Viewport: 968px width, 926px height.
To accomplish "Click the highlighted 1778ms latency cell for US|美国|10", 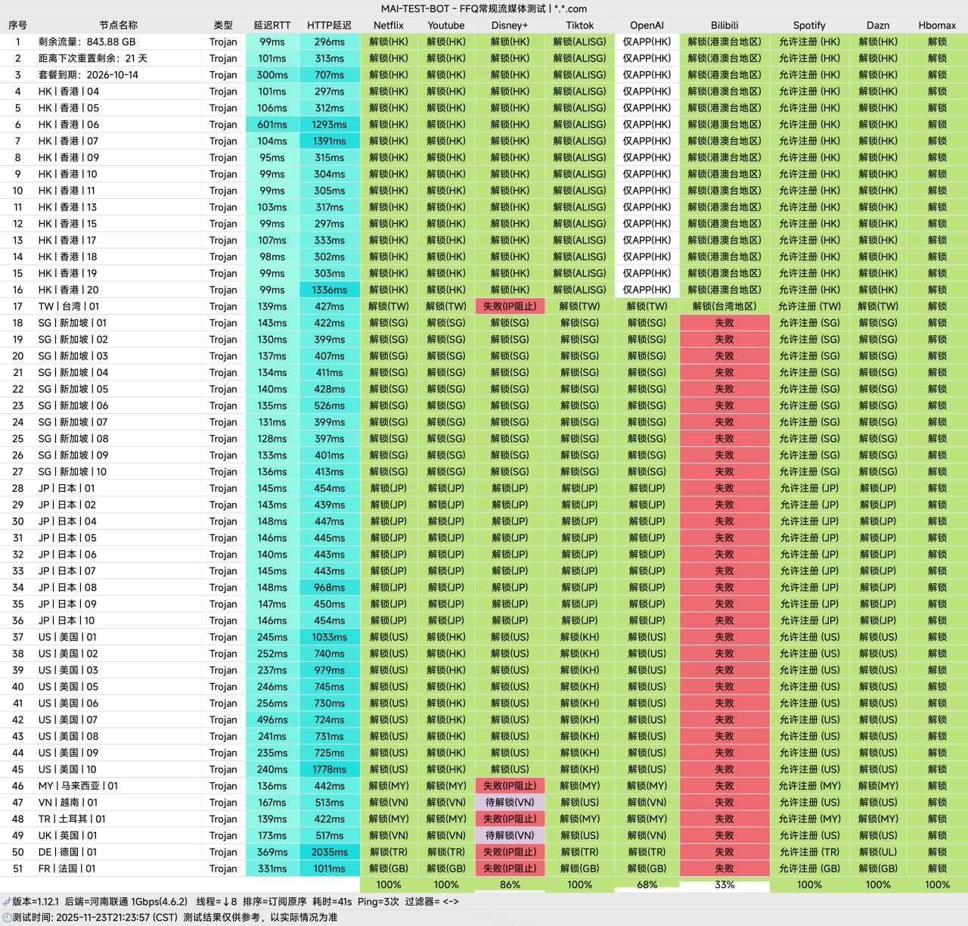I will [x=330, y=769].
